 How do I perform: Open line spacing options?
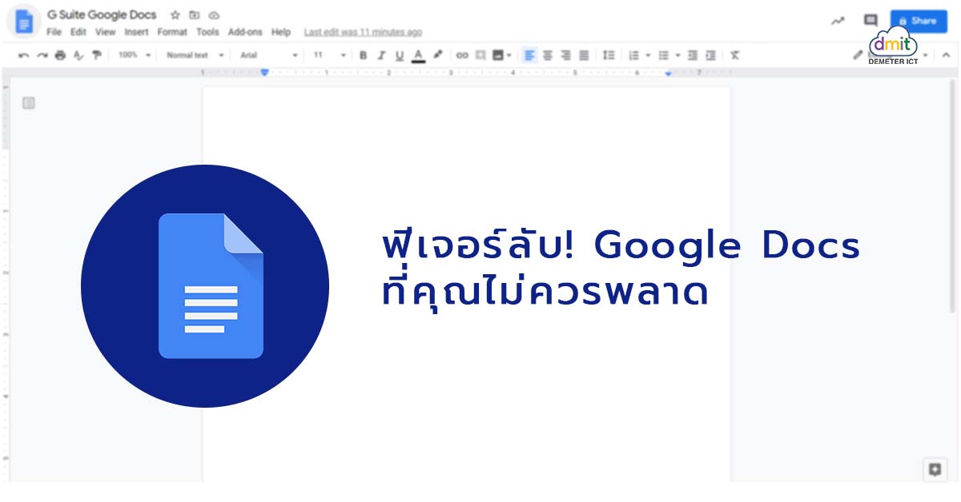tap(609, 55)
